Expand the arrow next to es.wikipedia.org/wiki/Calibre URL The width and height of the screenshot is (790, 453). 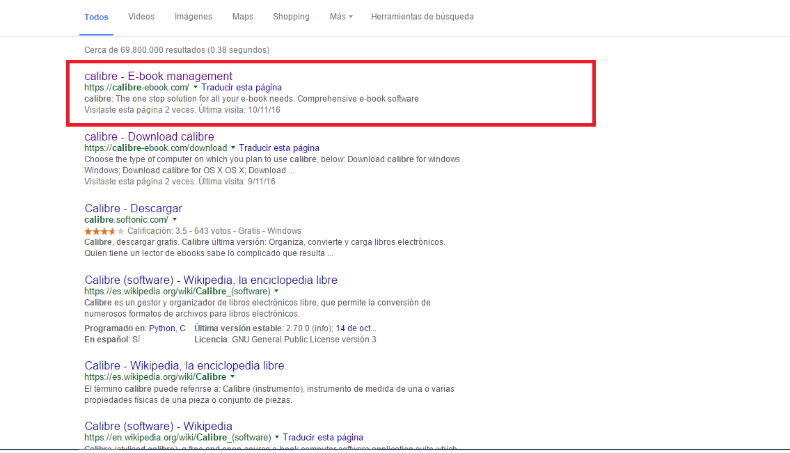point(232,376)
